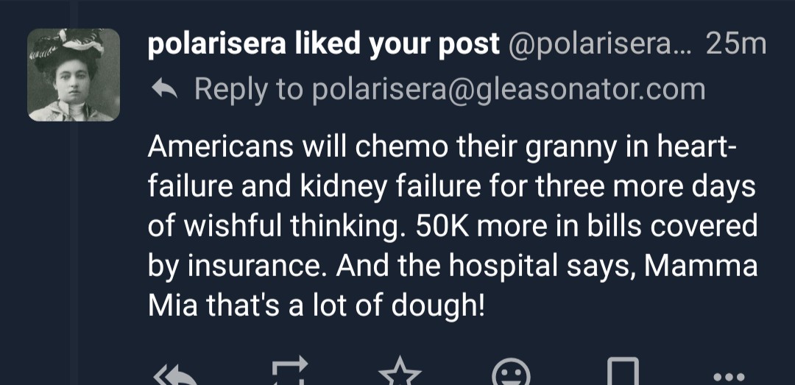Open polarisera's vintage portrait avatar
This screenshot has height=385, width=795.
click(74, 75)
